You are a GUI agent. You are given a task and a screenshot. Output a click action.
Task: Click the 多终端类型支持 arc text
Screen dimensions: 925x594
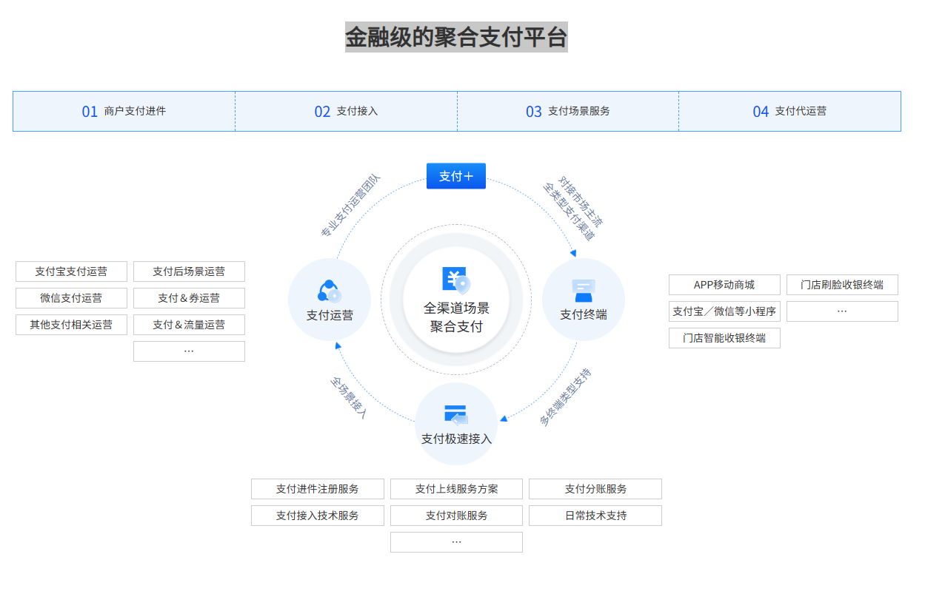click(x=565, y=397)
